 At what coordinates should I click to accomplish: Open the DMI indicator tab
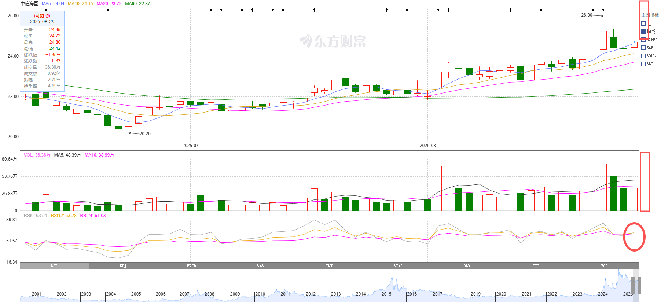pos(329,266)
